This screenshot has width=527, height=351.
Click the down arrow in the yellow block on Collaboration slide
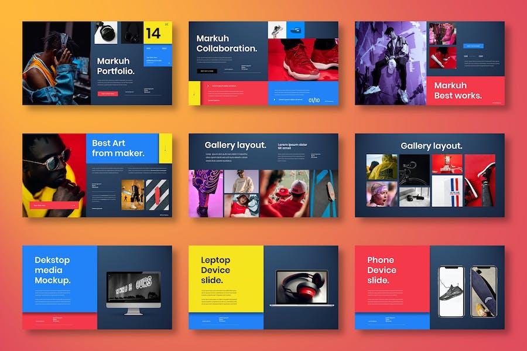click(194, 93)
